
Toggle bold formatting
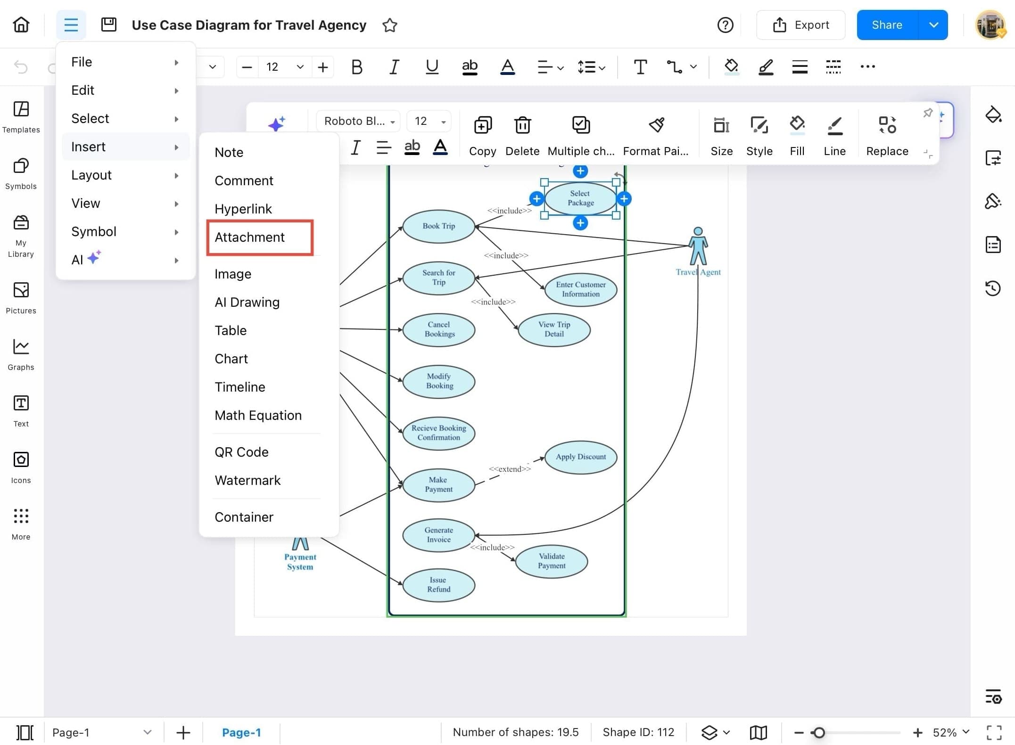click(356, 67)
